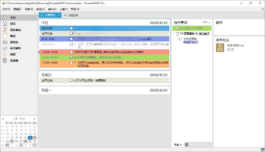Screen dimensions: 265x152
Task: Open the 视图(V) menu
Action: pos(29,9)
